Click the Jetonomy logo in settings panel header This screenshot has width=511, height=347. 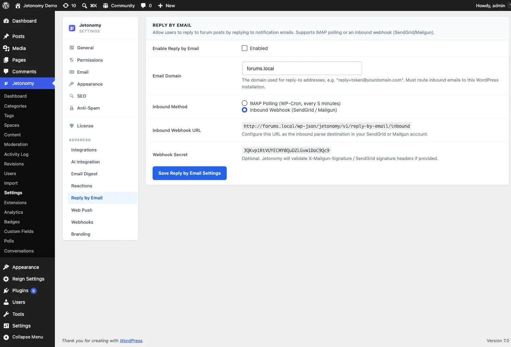pos(72,28)
